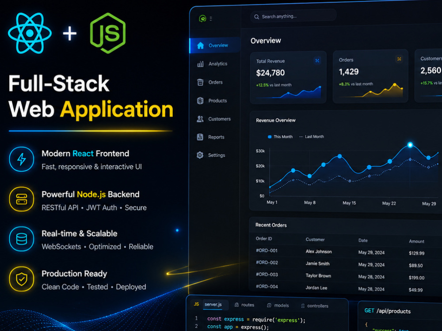Image resolution: width=442 pixels, height=331 pixels.
Task: Open order #ORD-001
Action: coord(267,251)
